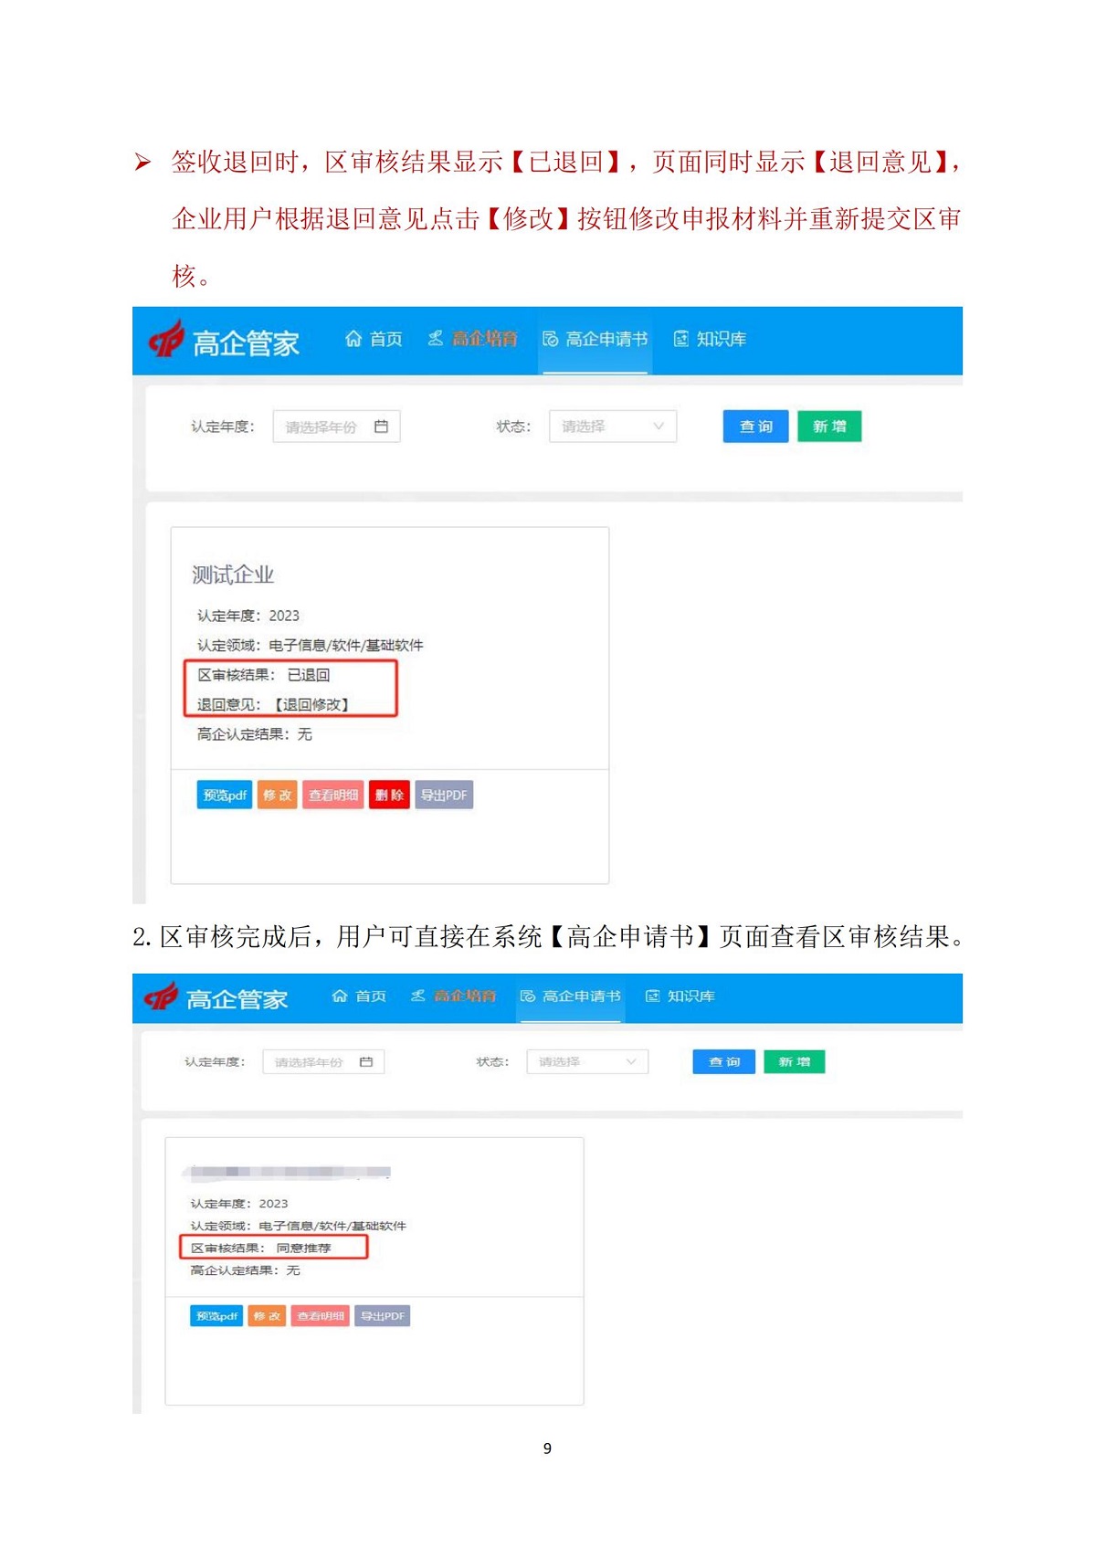This screenshot has height=1549, width=1096.
Task: Expand the 状态 dropdown in the upper screenshot
Action: coord(613,427)
